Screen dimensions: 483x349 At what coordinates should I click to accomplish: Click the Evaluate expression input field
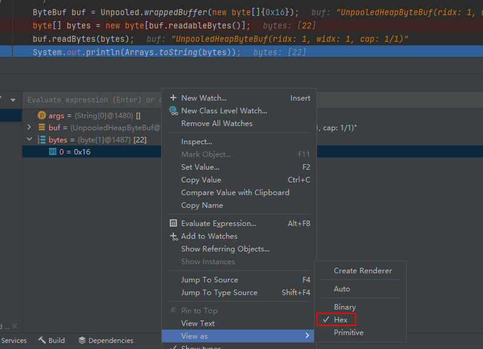[91, 99]
